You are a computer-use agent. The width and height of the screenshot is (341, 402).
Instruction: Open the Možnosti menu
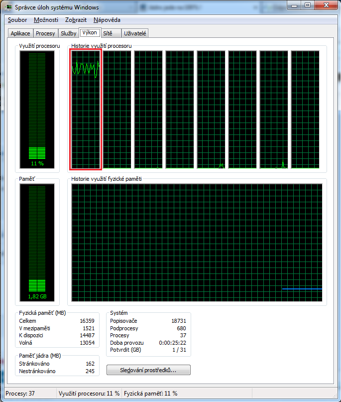click(x=46, y=20)
